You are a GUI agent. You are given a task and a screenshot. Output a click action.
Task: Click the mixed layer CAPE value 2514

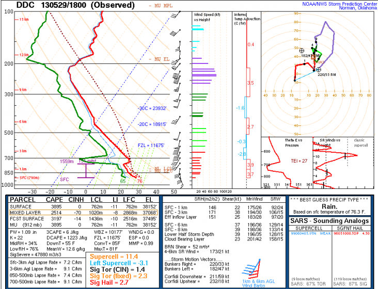tap(56, 213)
